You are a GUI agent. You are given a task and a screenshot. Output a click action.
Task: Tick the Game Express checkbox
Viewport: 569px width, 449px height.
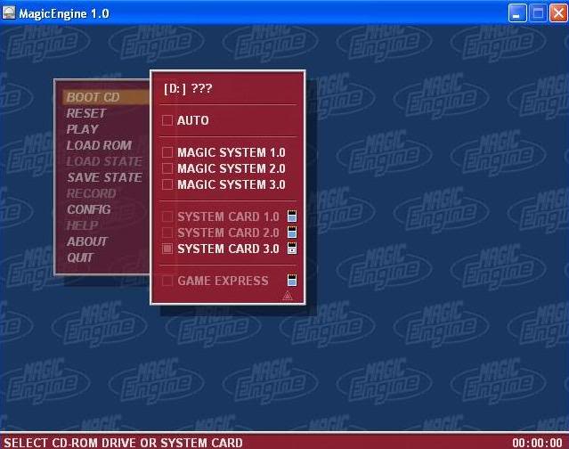click(167, 281)
